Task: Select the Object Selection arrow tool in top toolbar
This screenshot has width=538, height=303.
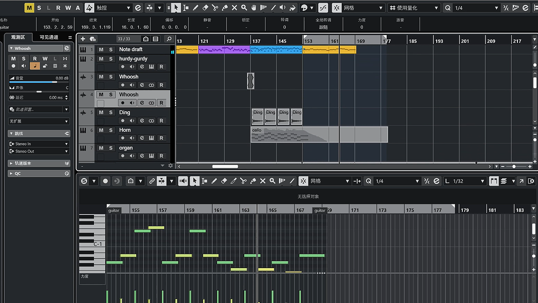Action: 176,8
